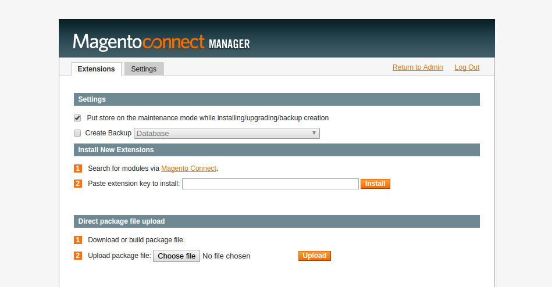
Task: Click the 'Put store on the maintenance mode' label
Action: (208, 118)
